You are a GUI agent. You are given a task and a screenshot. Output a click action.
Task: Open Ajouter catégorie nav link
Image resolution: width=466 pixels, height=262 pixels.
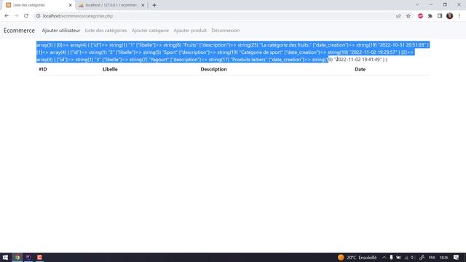(150, 31)
